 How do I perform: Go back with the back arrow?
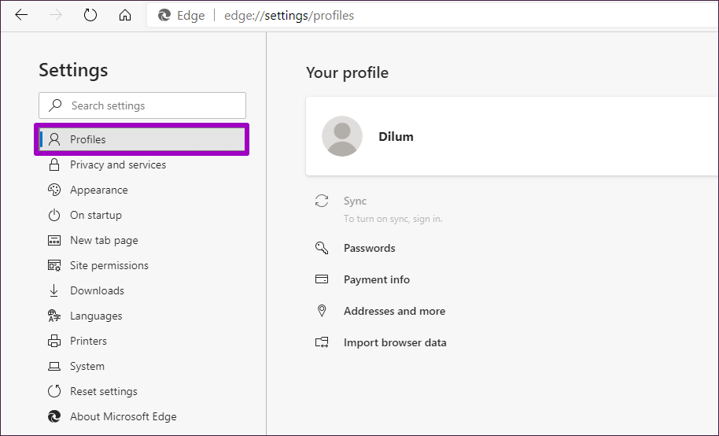(21, 15)
